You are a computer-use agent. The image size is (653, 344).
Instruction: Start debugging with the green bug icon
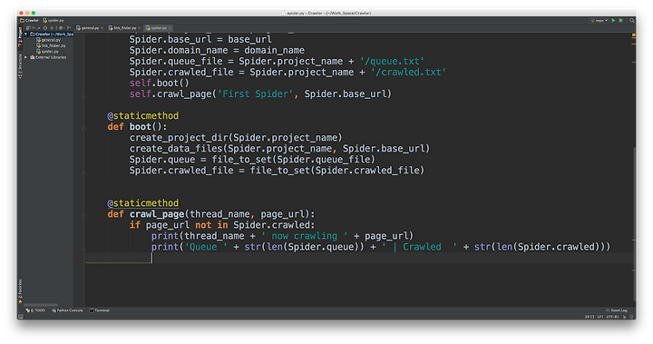pyautogui.click(x=621, y=20)
